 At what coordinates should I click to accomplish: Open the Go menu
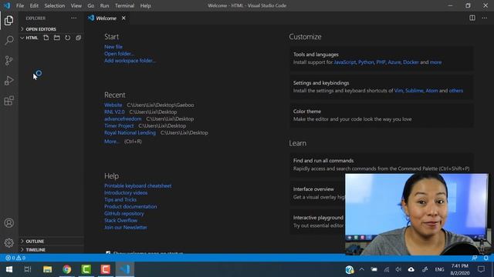tap(91, 5)
